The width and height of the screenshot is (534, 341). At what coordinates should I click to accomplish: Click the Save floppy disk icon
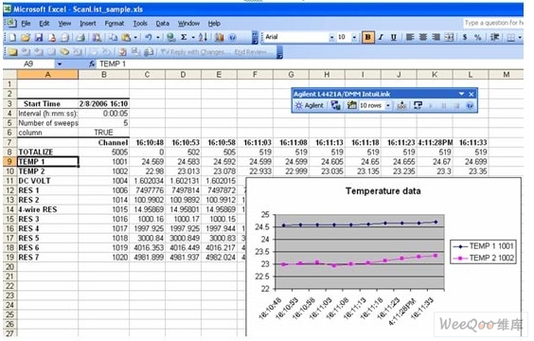[x=39, y=37]
